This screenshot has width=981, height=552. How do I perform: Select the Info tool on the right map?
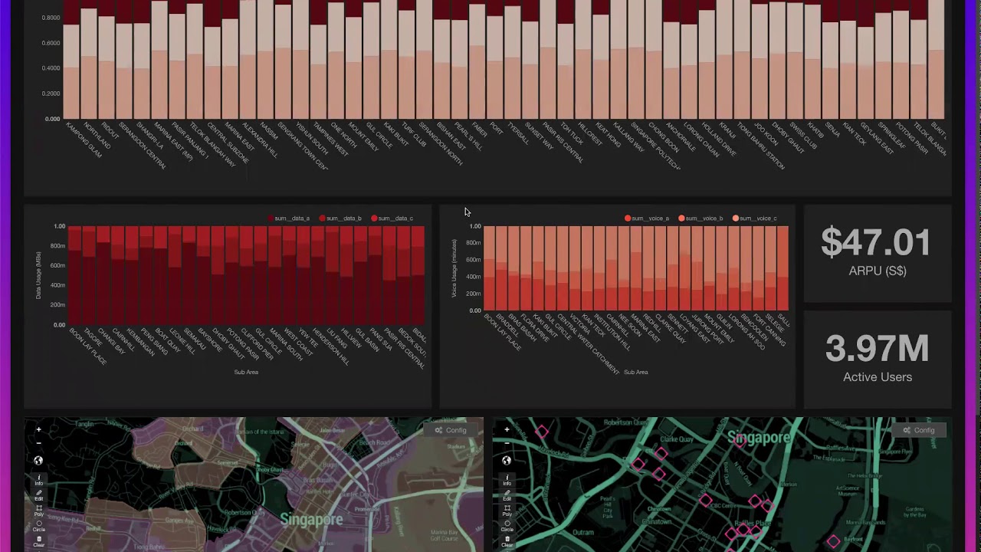pyautogui.click(x=507, y=481)
